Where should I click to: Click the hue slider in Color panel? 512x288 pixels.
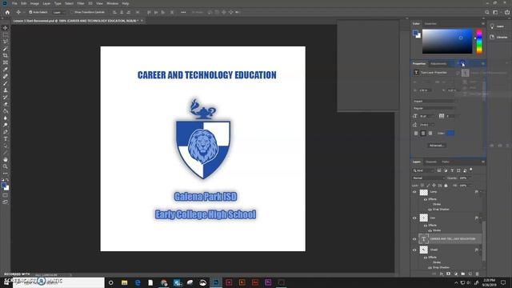tap(479, 42)
